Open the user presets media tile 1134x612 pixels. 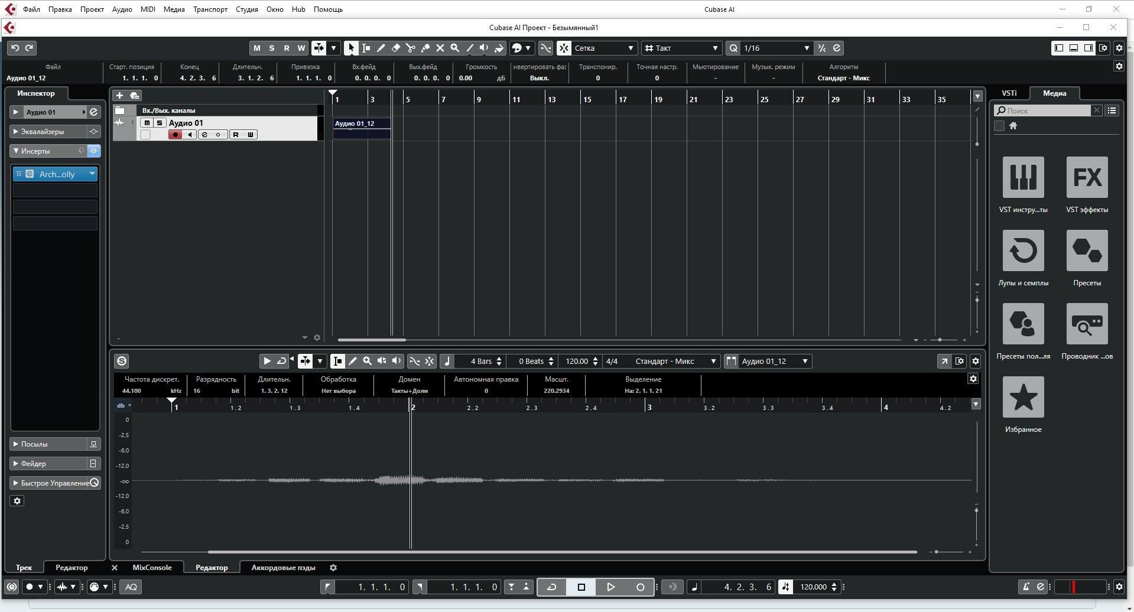1023,324
